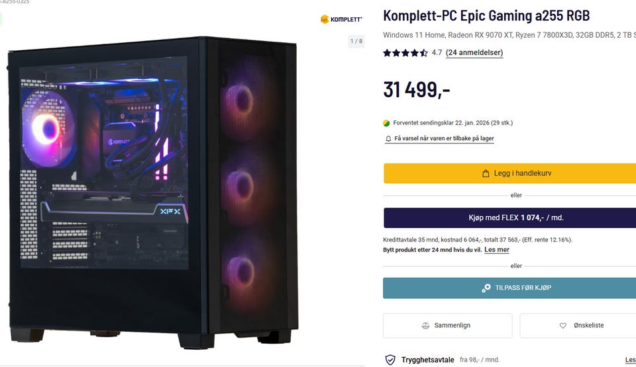Click the heart wishlist icon
636x367 pixels.
563,325
